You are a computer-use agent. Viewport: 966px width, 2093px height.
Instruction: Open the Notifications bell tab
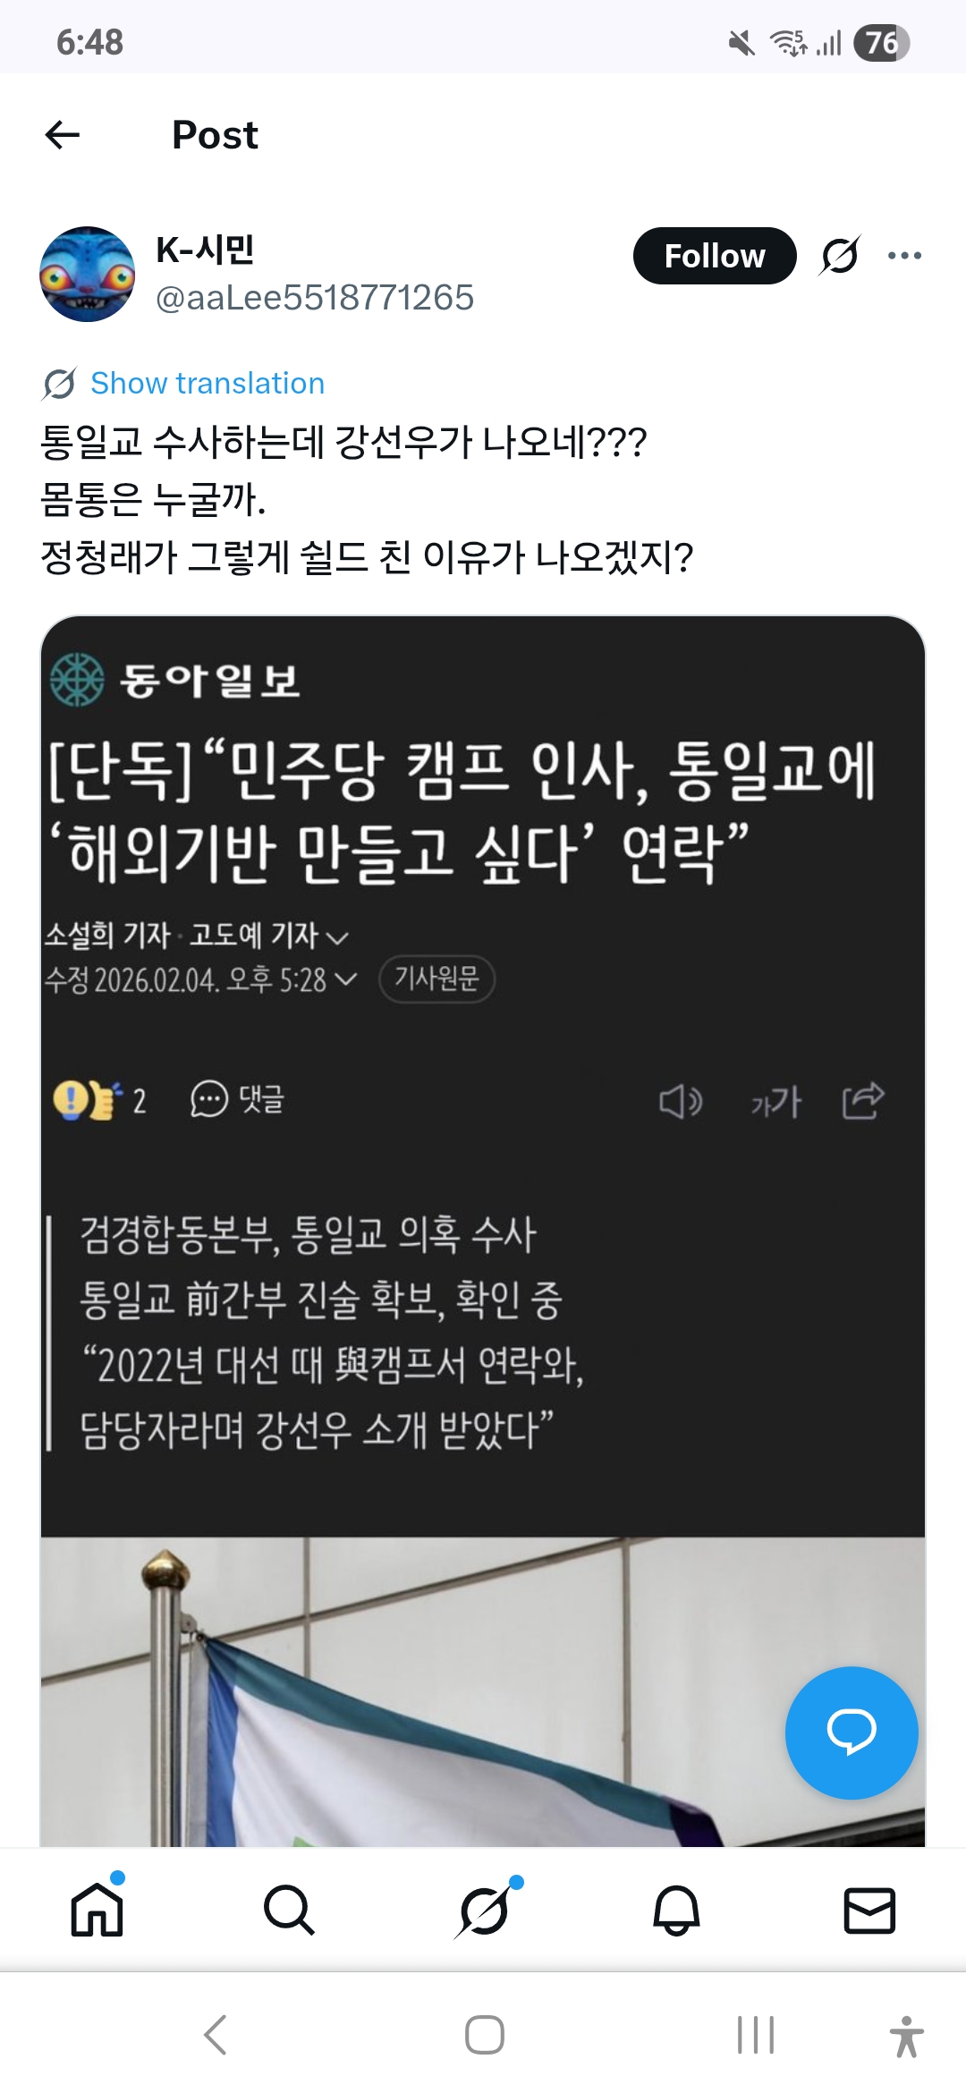click(x=676, y=1910)
